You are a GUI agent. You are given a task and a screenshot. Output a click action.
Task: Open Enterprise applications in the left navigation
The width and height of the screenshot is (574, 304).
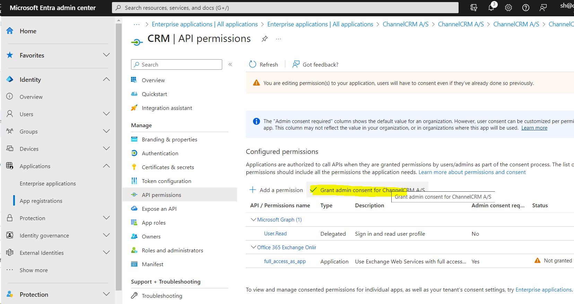click(48, 184)
